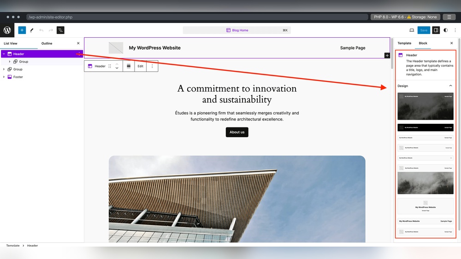461x259 pixels.
Task: Open block toolbar options menu
Action: [152, 66]
